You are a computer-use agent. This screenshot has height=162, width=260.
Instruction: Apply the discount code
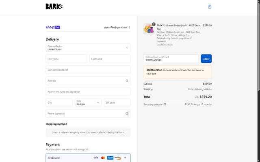point(206,59)
